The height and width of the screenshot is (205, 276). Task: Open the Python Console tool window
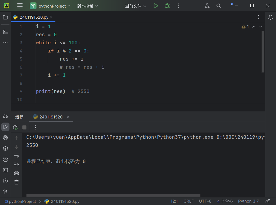tap(5, 138)
